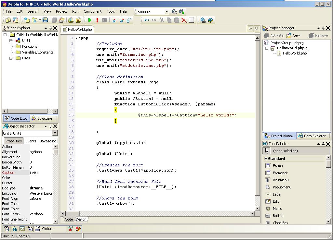Viewport: 333px width, 240px height.
Task: Click the Save (floppy disk) toolbar icon
Action: click(45, 20)
